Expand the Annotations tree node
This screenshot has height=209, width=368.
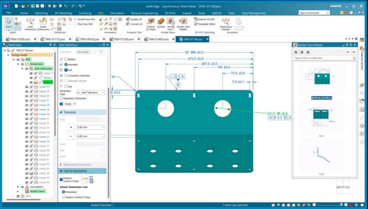coord(17,187)
